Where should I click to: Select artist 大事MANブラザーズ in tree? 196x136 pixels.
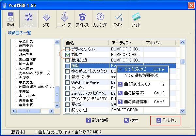coord(34,73)
